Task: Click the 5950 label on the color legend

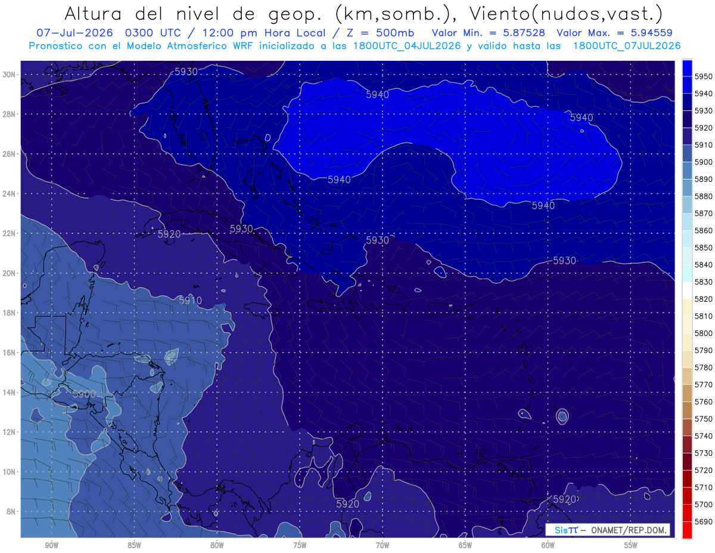Action: click(x=704, y=76)
